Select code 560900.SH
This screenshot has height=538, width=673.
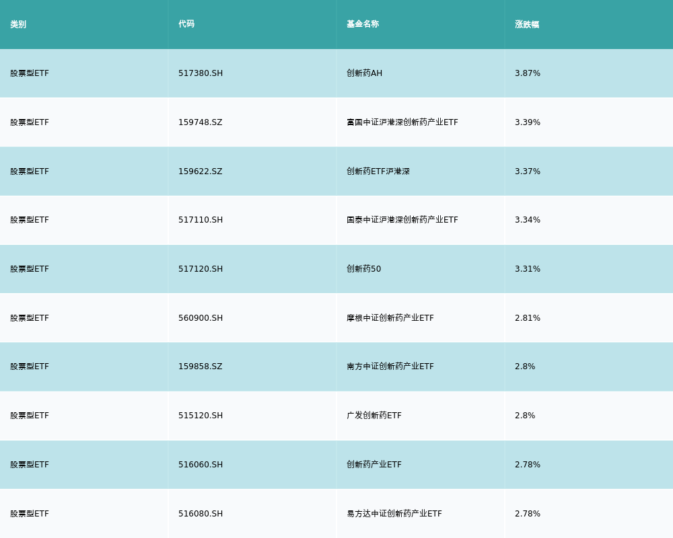tap(201, 318)
